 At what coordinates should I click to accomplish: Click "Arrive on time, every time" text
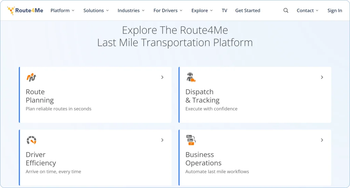pyautogui.click(x=53, y=172)
